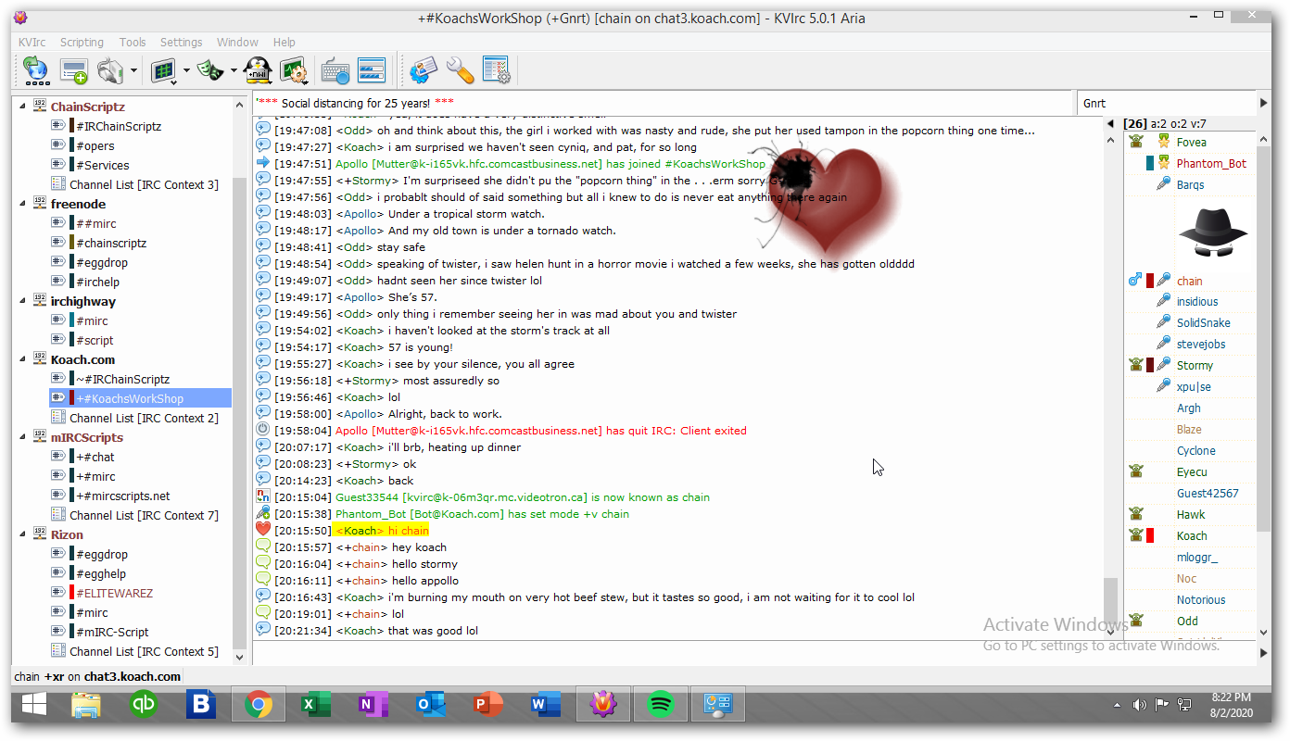Viewport: 1290px width, 741px height.
Task: Click the checklist with gear toolbar icon
Action: 496,70
